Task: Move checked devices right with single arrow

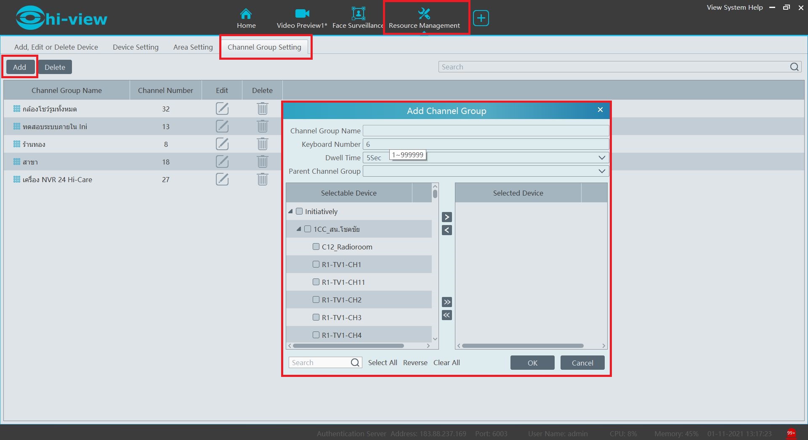Action: pos(447,217)
